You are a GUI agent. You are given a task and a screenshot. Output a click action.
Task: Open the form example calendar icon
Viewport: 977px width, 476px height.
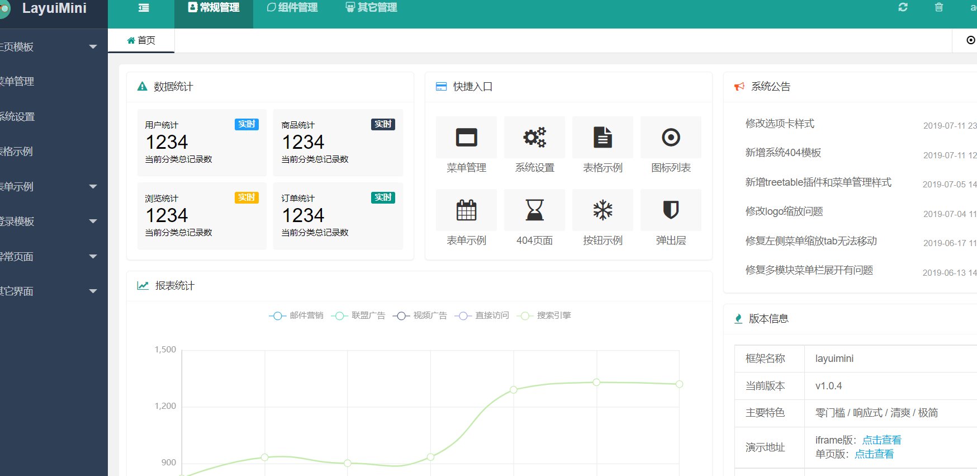coord(466,210)
